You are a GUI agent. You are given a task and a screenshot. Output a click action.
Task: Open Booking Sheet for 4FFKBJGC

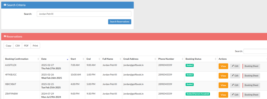[251, 76]
